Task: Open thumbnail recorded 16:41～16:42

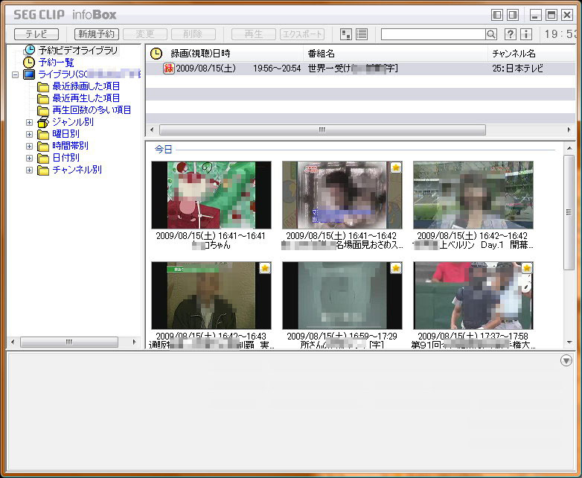Action: [x=342, y=195]
